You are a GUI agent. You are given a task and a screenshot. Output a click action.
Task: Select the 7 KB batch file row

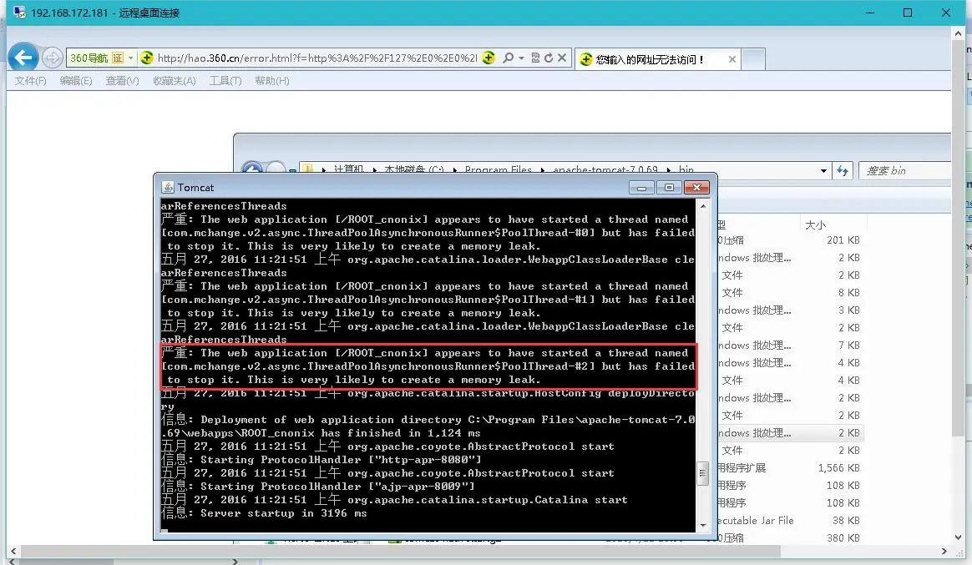(790, 345)
